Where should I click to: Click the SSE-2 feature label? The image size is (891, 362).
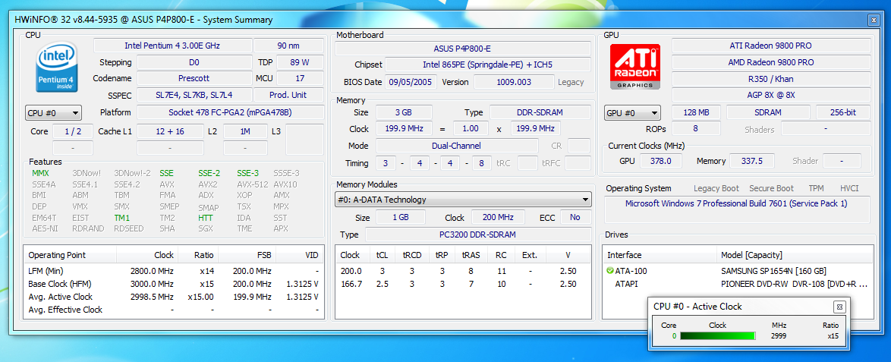tap(209, 173)
